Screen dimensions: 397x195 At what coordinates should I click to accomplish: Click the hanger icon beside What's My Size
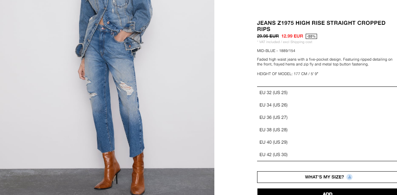[349, 177]
